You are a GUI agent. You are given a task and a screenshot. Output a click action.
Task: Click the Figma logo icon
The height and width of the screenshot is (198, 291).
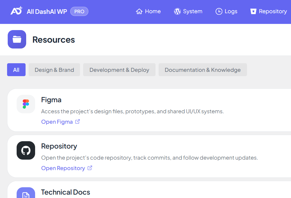(x=26, y=104)
